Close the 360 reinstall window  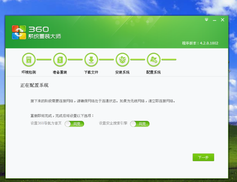point(223,20)
